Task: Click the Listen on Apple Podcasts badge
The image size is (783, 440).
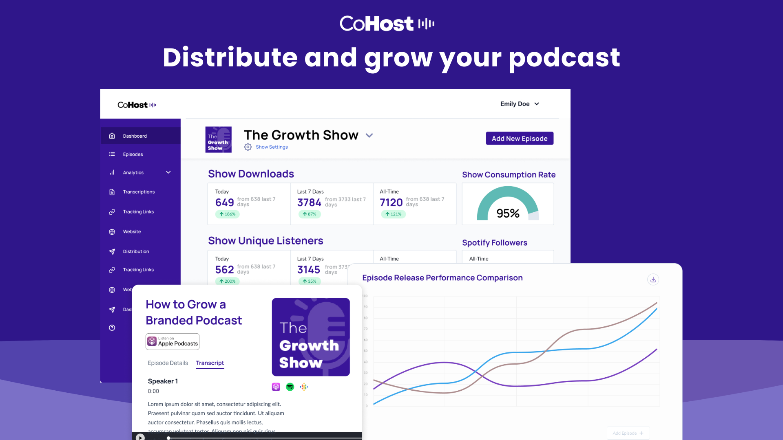Action: click(173, 341)
